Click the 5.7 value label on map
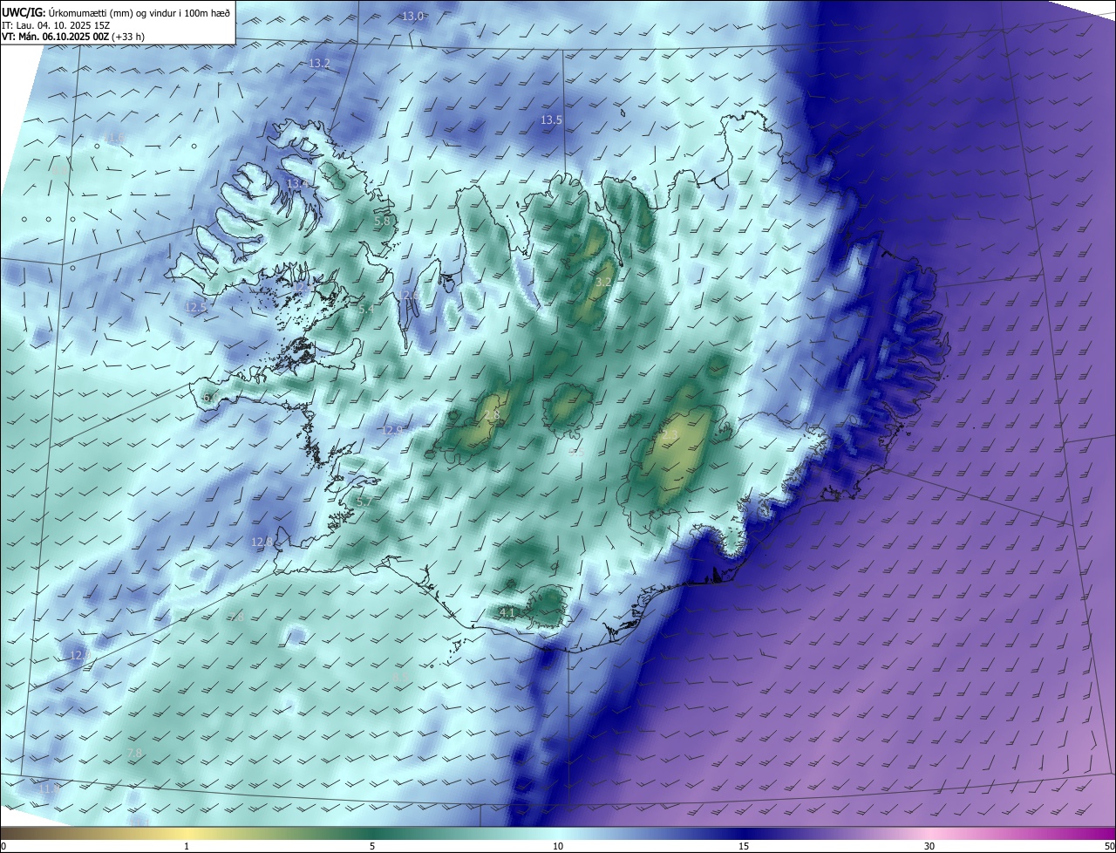Viewport: 1116px width, 853px height. 364,502
